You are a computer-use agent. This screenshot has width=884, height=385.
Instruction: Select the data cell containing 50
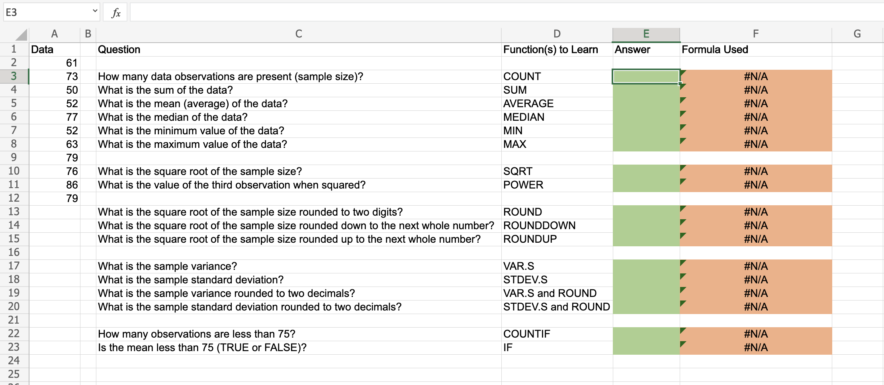pyautogui.click(x=55, y=90)
